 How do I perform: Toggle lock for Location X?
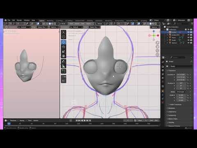pyautogui.click(x=188, y=75)
